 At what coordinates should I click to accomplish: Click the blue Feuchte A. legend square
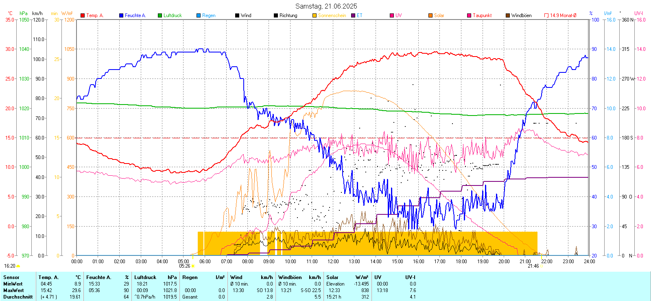(x=121, y=15)
